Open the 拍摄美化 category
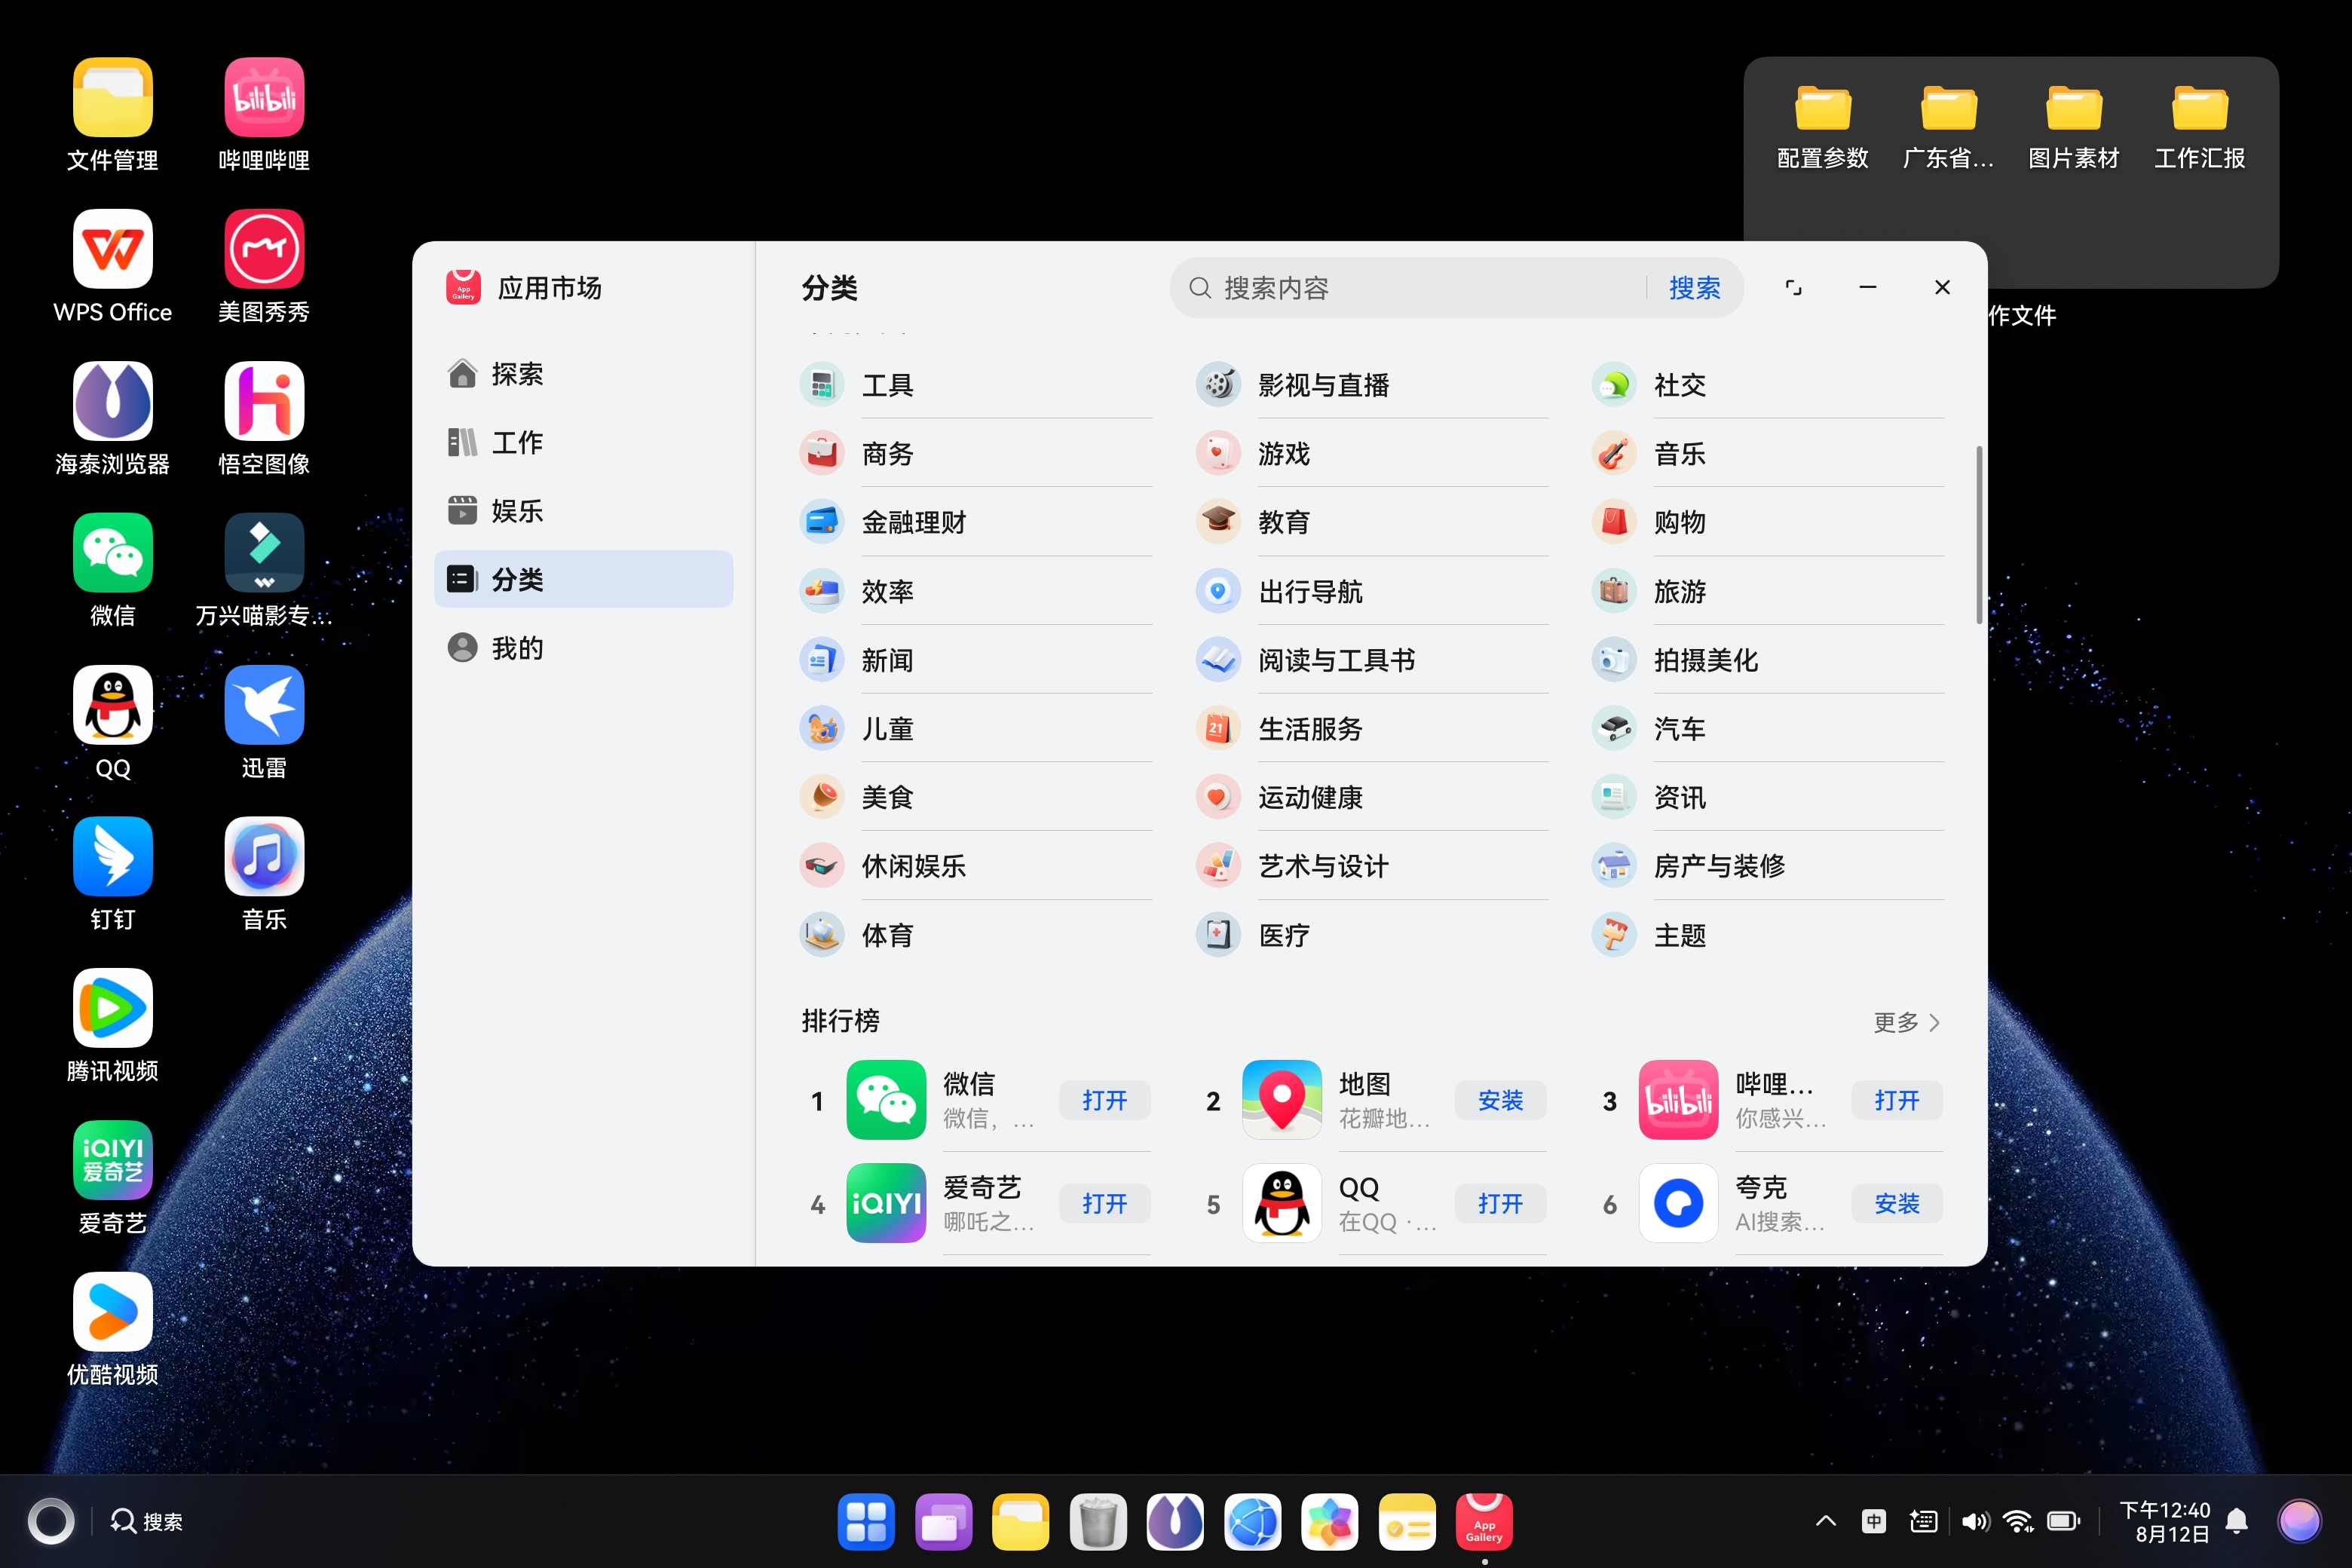The height and width of the screenshot is (1568, 2352). click(x=1767, y=660)
